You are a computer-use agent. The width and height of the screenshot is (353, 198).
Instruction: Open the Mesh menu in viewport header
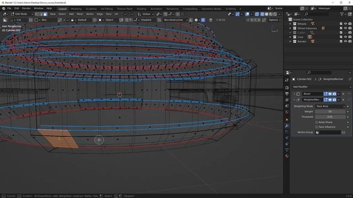tap(79, 14)
